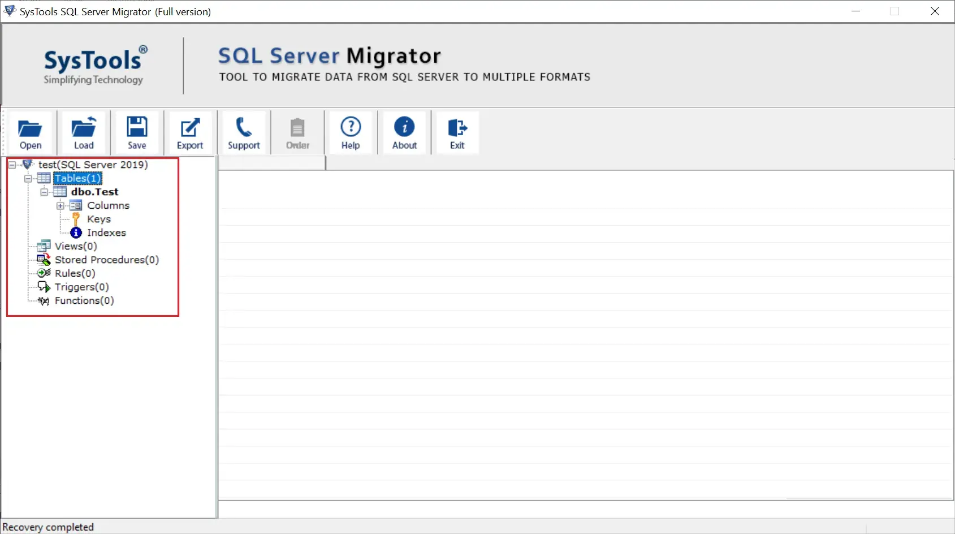Image resolution: width=955 pixels, height=534 pixels.
Task: Expand the Columns tree node
Action: [60, 205]
